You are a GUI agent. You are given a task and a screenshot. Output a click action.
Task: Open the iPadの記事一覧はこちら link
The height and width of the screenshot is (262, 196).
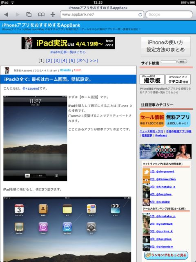(68, 52)
